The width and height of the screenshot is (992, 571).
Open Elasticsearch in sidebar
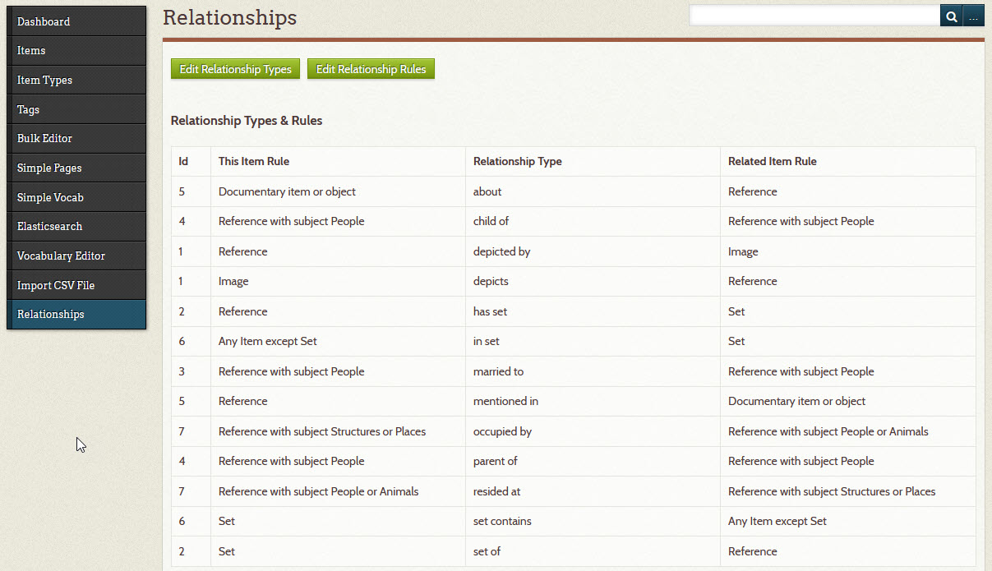tap(76, 227)
